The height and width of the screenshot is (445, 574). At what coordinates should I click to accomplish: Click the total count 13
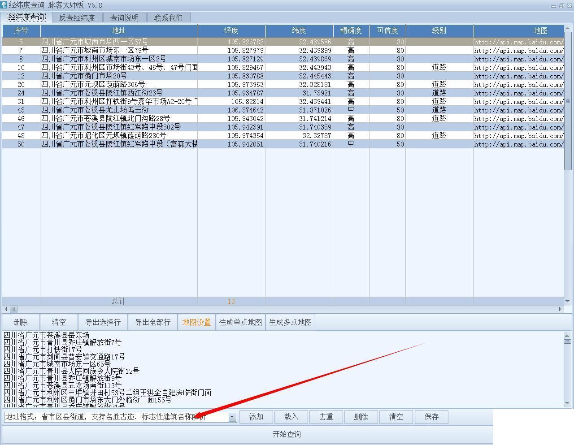231,302
